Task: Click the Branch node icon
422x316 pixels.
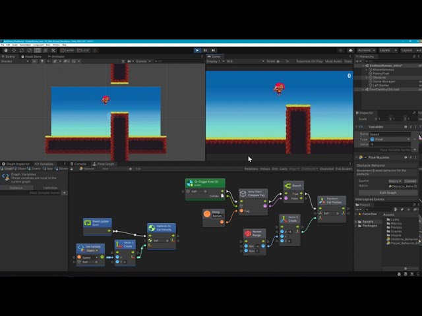Action: pos(287,186)
